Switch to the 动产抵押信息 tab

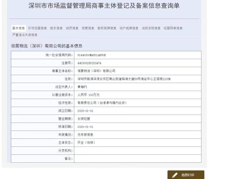tap(129, 28)
